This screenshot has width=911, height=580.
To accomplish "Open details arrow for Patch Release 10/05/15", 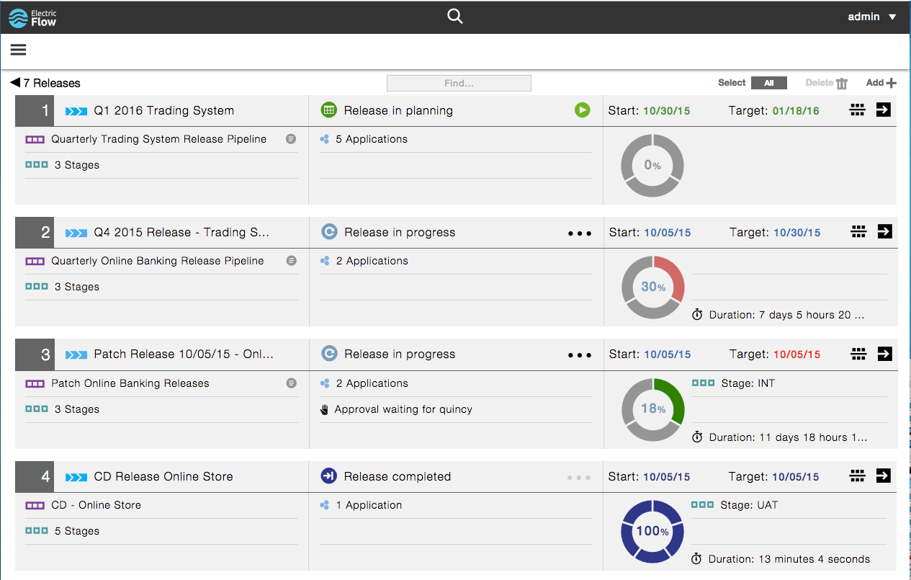I will pyautogui.click(x=884, y=354).
